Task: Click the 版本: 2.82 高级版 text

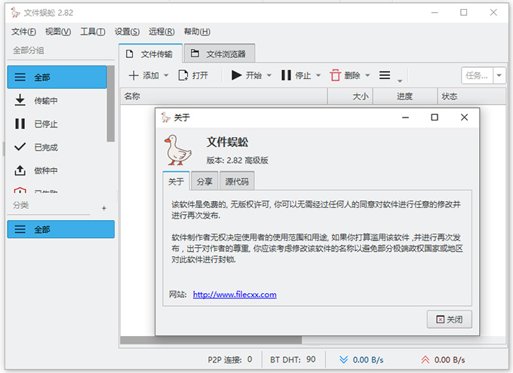Action: 237,161
